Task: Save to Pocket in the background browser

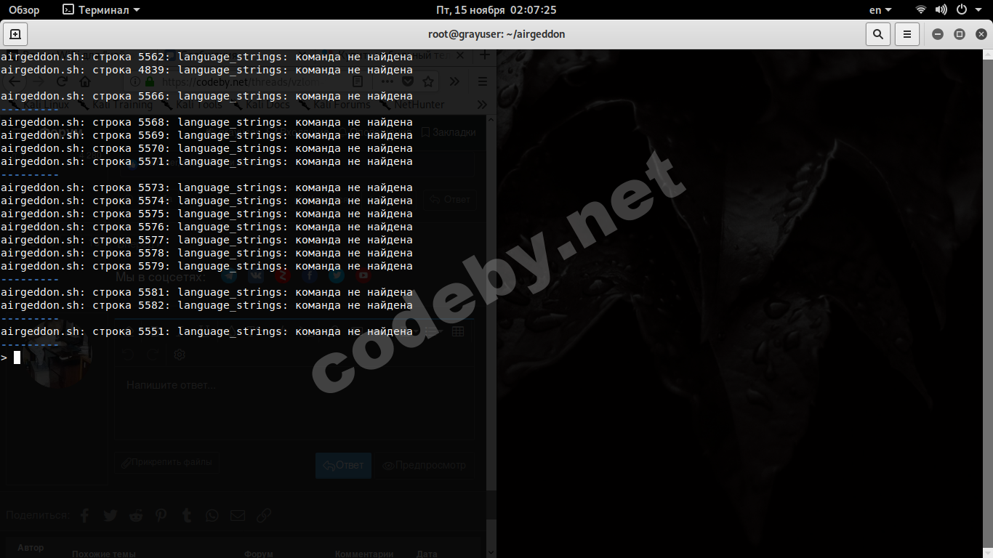Action: tap(408, 82)
